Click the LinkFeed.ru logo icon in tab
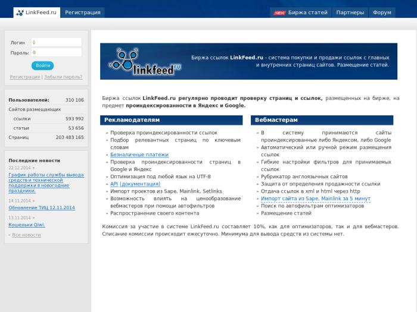Screen dimensions: 417x312 coord(20,12)
